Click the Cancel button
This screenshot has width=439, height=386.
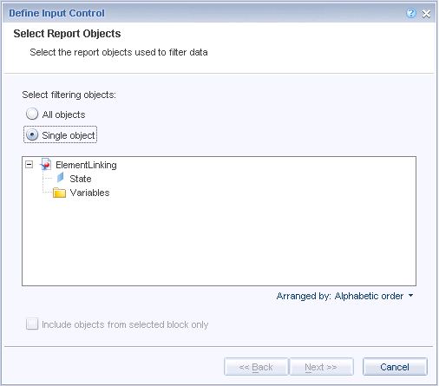(x=395, y=367)
